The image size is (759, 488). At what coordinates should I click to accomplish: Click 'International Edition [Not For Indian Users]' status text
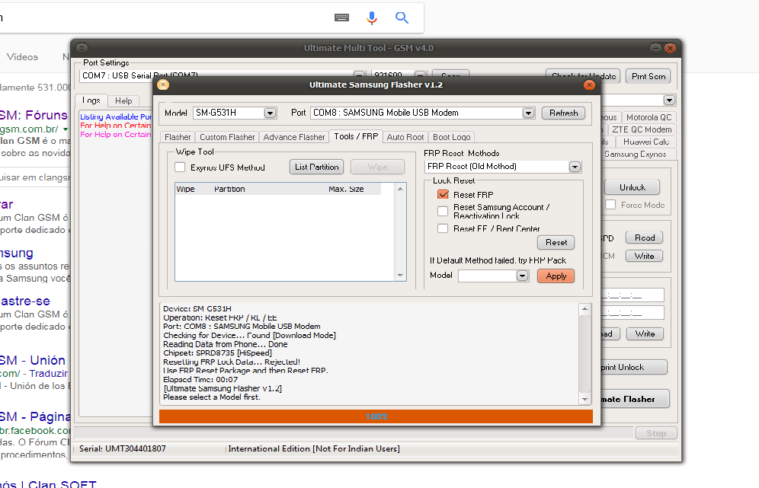pos(314,449)
